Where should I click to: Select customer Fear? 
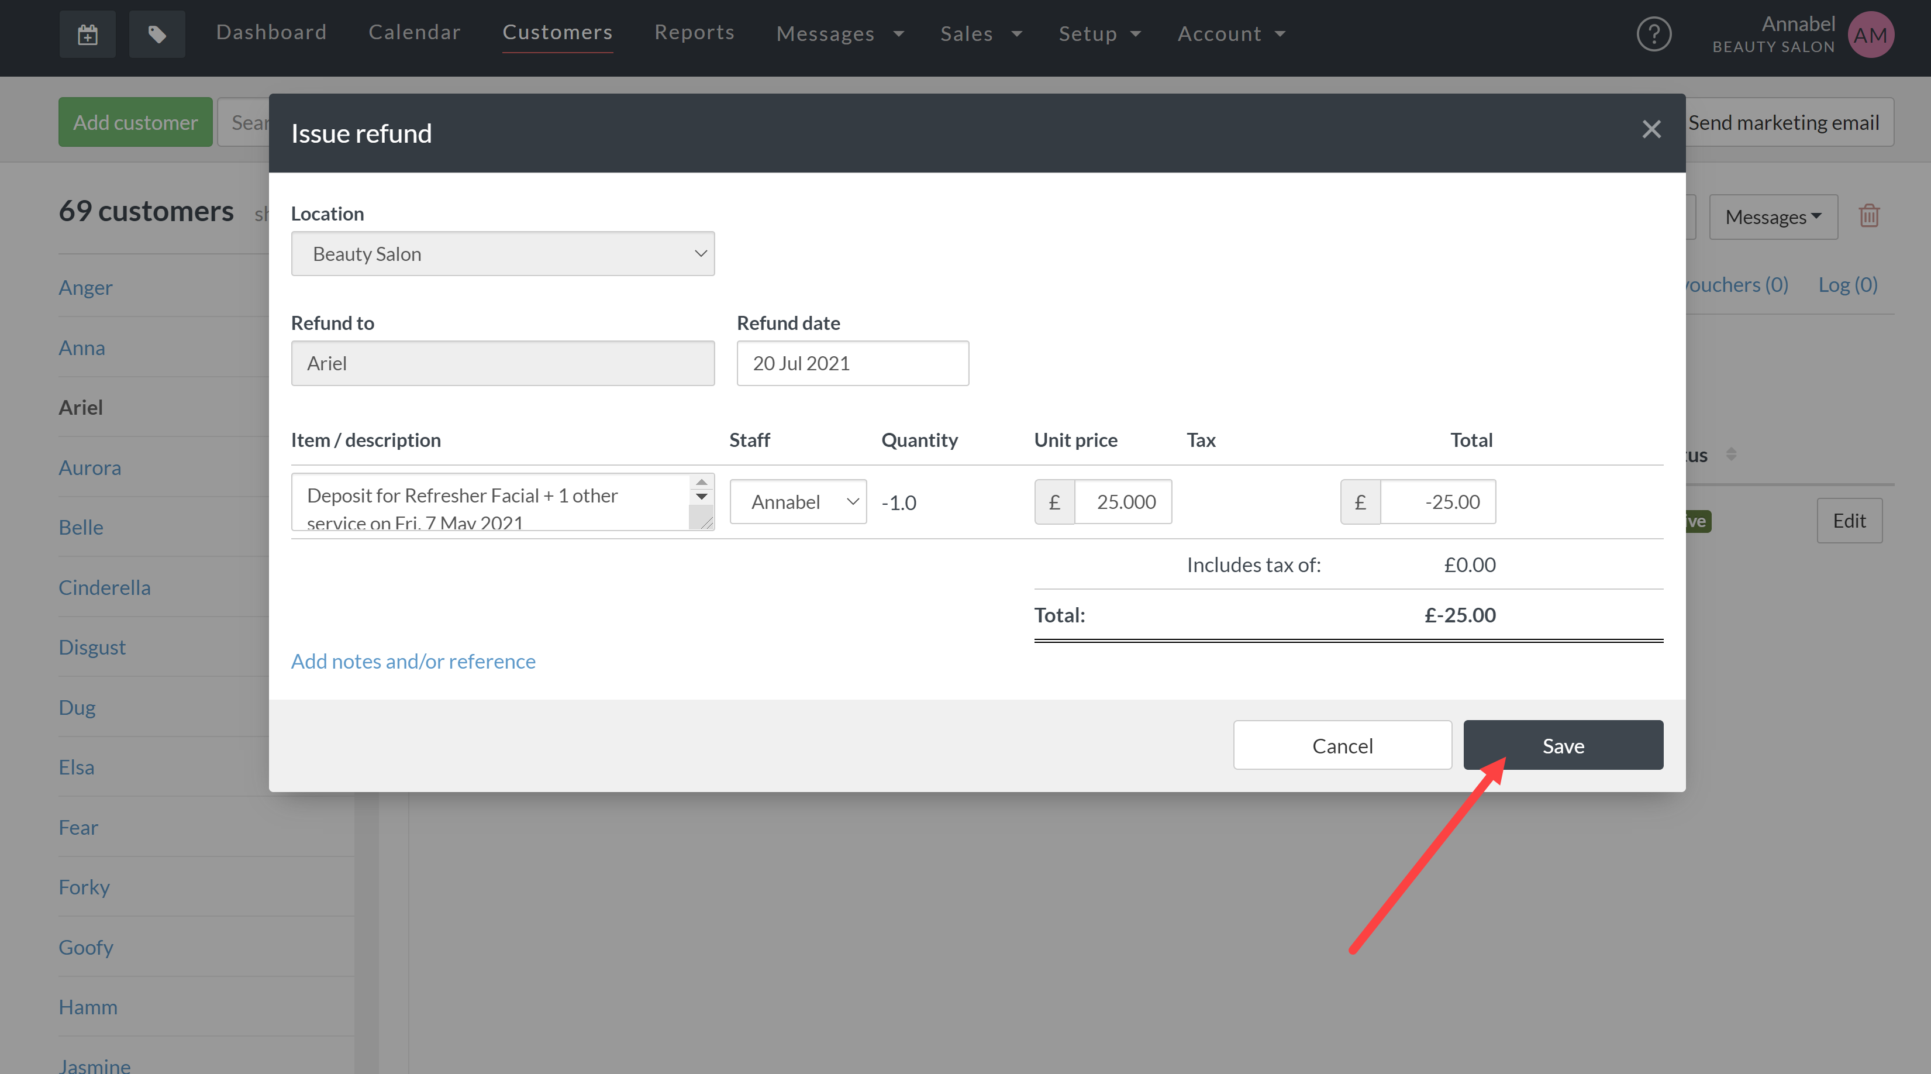coord(78,827)
